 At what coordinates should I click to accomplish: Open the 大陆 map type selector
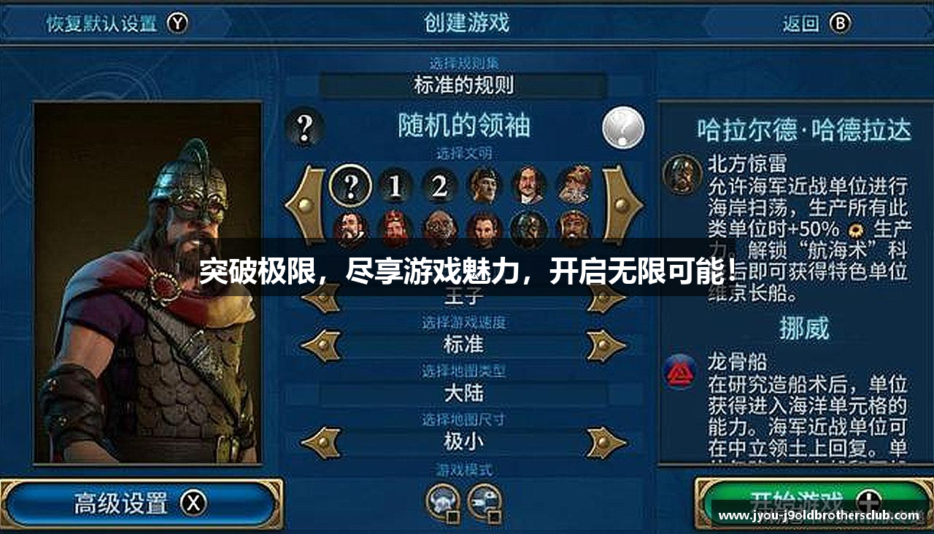click(463, 394)
